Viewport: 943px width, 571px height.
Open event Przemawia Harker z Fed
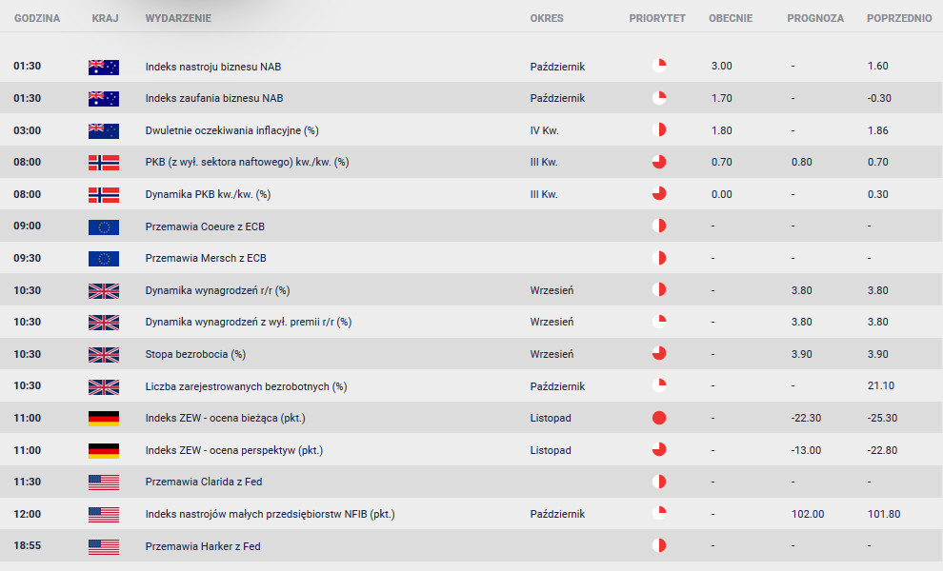pyautogui.click(x=203, y=546)
